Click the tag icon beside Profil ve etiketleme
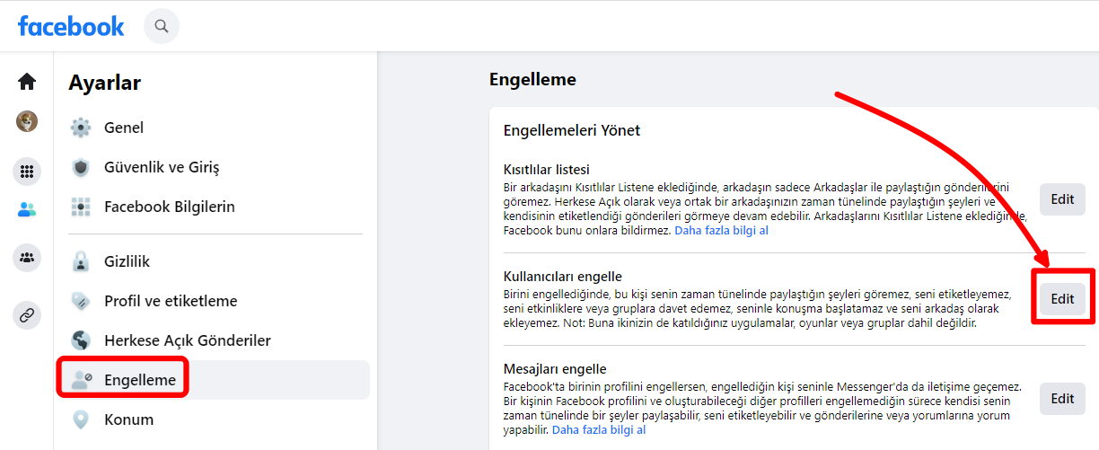 click(x=81, y=301)
